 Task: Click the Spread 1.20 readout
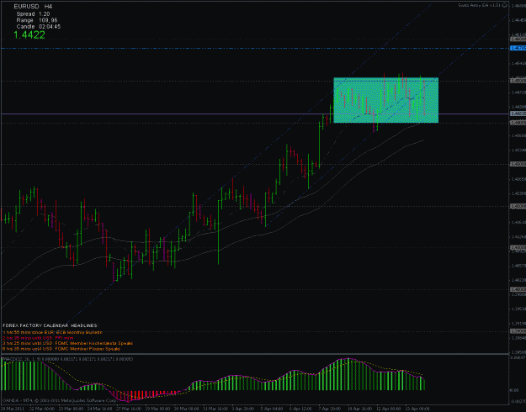pos(33,14)
